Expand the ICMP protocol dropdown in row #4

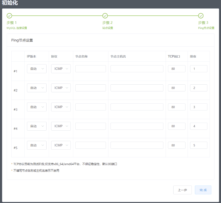(61, 126)
